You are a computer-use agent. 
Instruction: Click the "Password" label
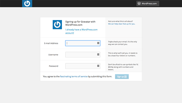53,66
